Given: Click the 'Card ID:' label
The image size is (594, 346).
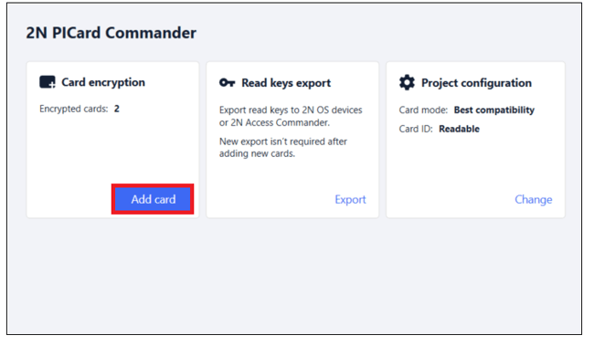Looking at the screenshot, I should (x=416, y=129).
